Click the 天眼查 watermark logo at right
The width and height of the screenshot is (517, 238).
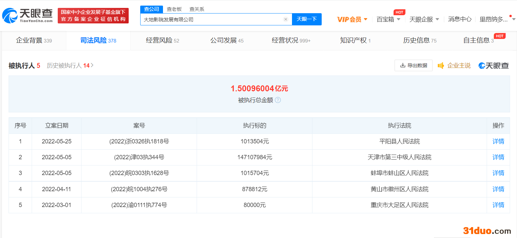coord(494,66)
